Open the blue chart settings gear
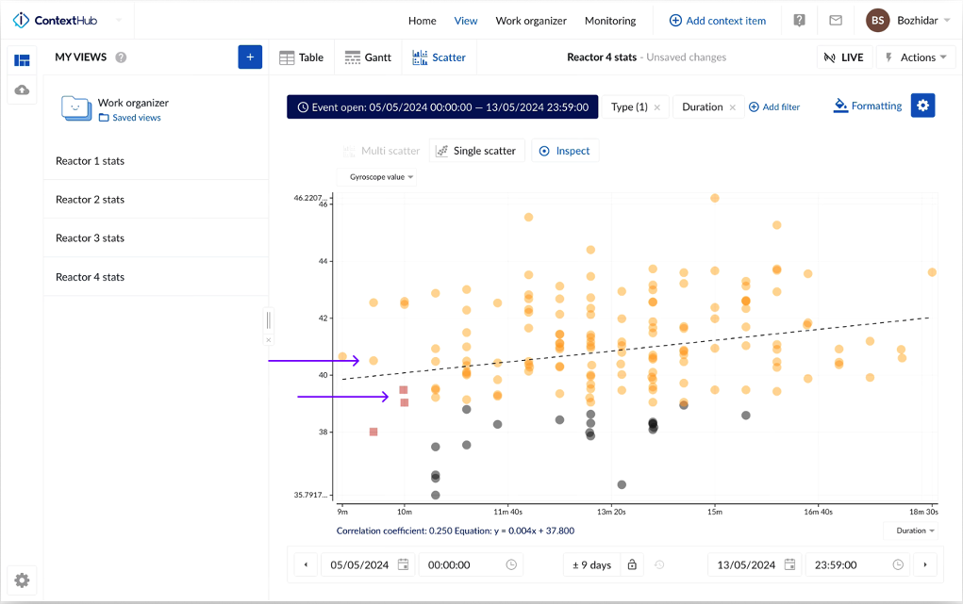This screenshot has height=604, width=963. 922,106
